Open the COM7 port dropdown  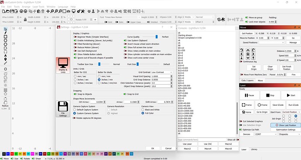[x=266, y=134]
